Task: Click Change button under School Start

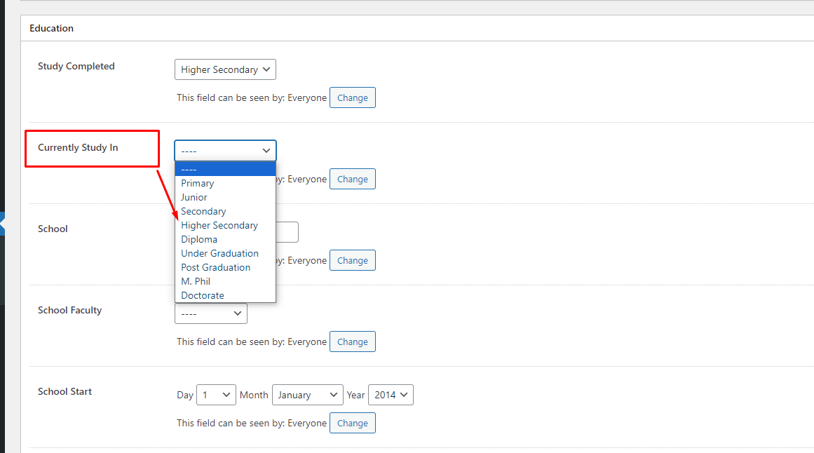Action: (352, 423)
